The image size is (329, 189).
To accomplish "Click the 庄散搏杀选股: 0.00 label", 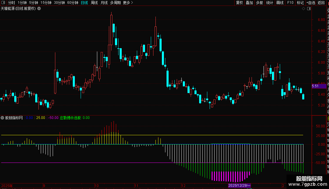I will click(x=75, y=118).
